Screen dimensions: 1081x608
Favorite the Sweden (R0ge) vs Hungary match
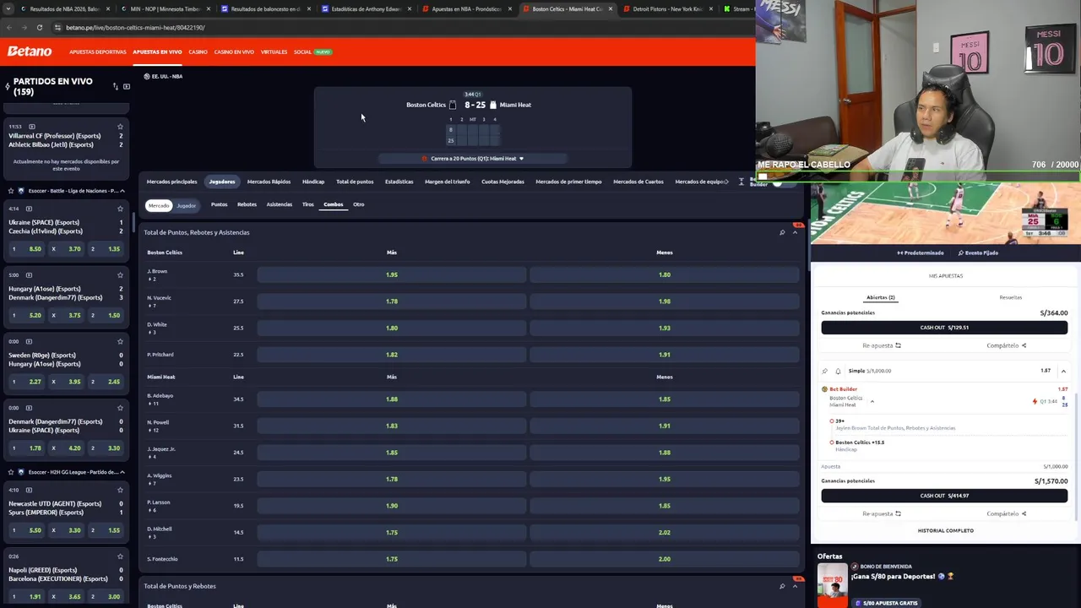click(x=120, y=341)
